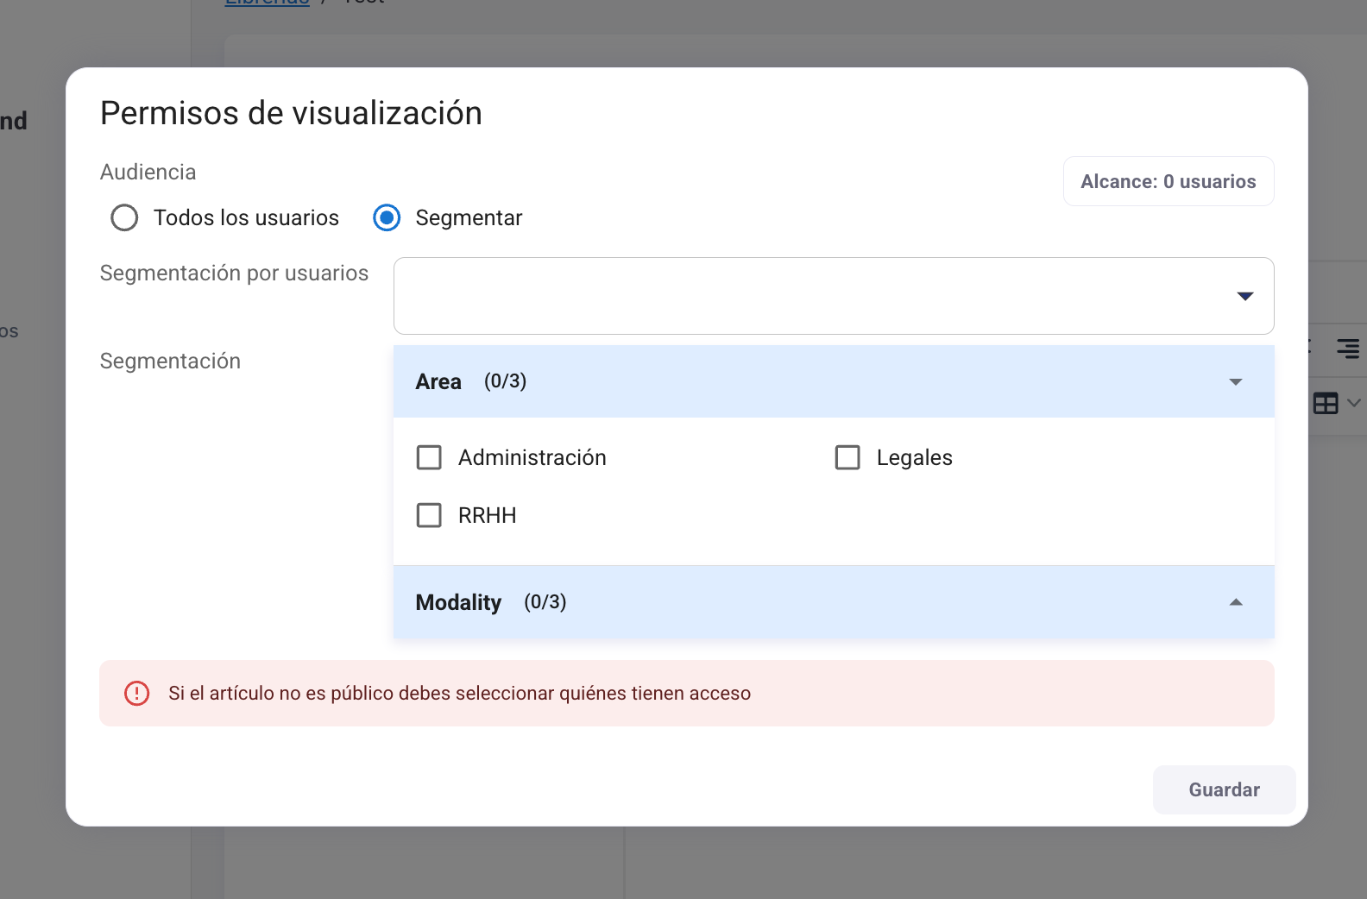Screen dimensions: 1367x899
Task: Select the Todos los usuarios radio button
Action: 124,217
